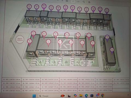Click the page number field in toolbar
Viewport: 131px width, 98px height.
(73, 1)
